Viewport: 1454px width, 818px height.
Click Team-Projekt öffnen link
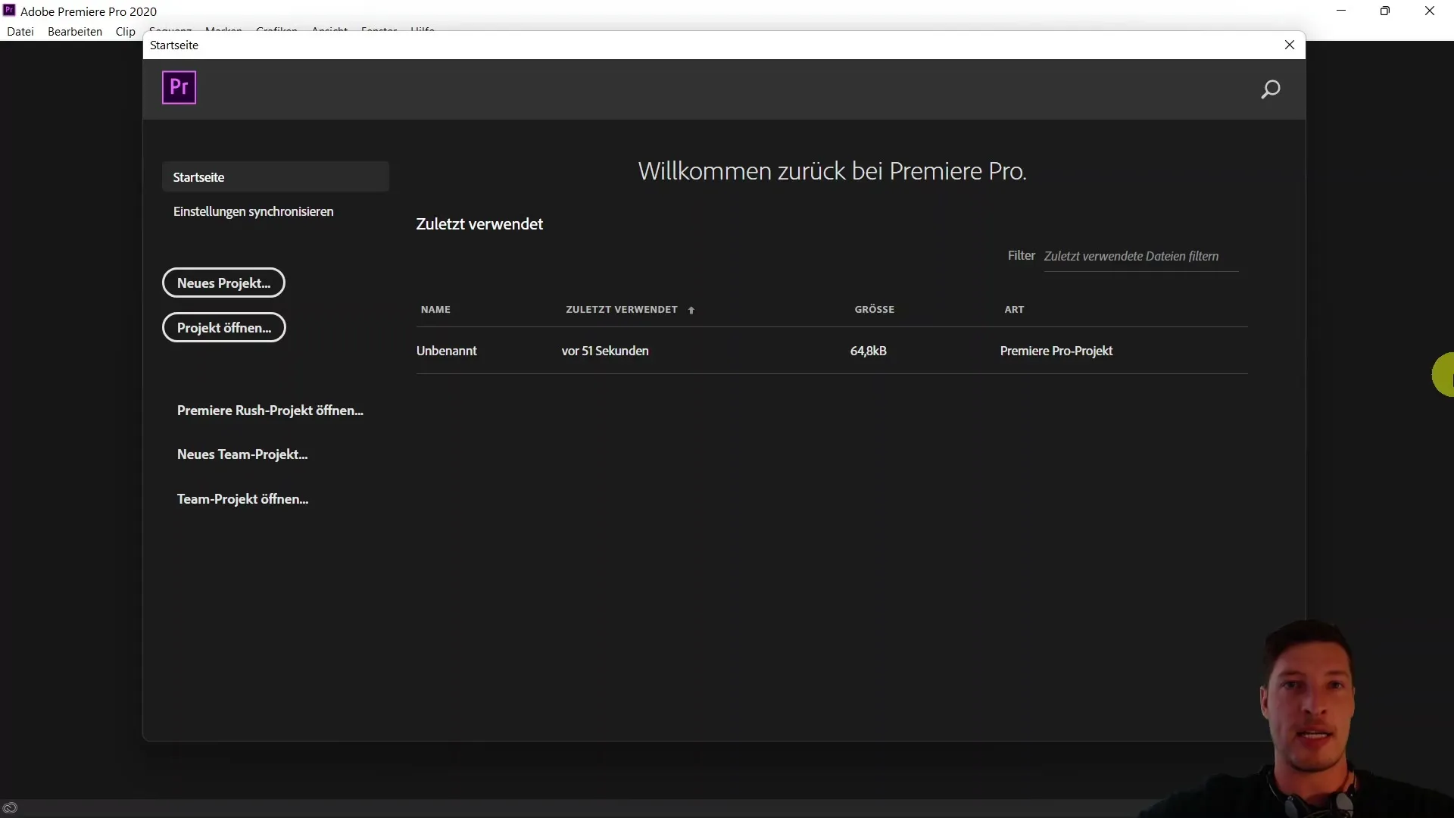(242, 498)
